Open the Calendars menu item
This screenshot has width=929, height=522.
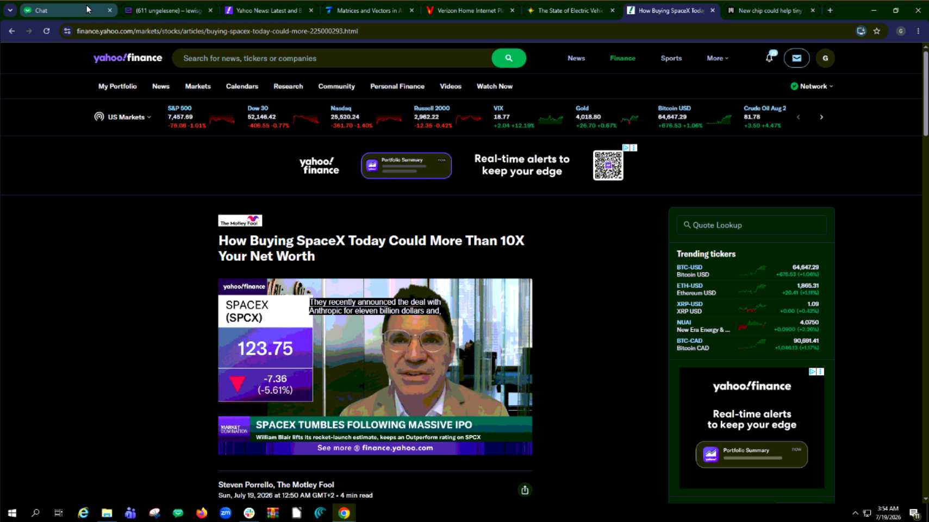pyautogui.click(x=242, y=86)
